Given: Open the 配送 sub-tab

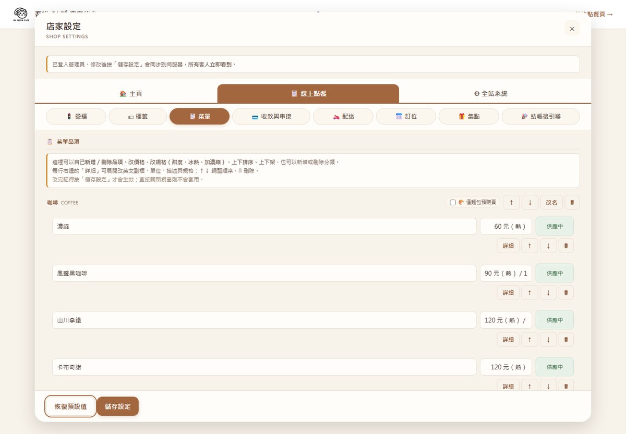Looking at the screenshot, I should tap(343, 117).
